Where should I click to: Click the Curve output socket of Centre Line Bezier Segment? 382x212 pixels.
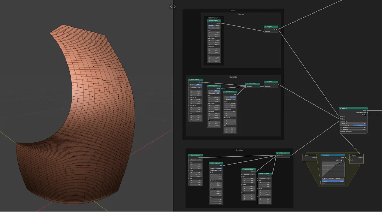pyautogui.click(x=221, y=23)
